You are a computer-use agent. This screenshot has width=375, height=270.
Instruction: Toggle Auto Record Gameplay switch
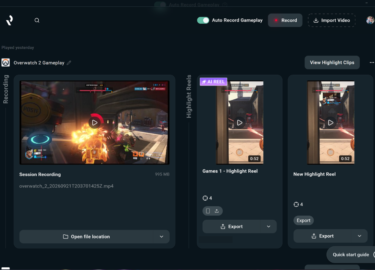(203, 20)
